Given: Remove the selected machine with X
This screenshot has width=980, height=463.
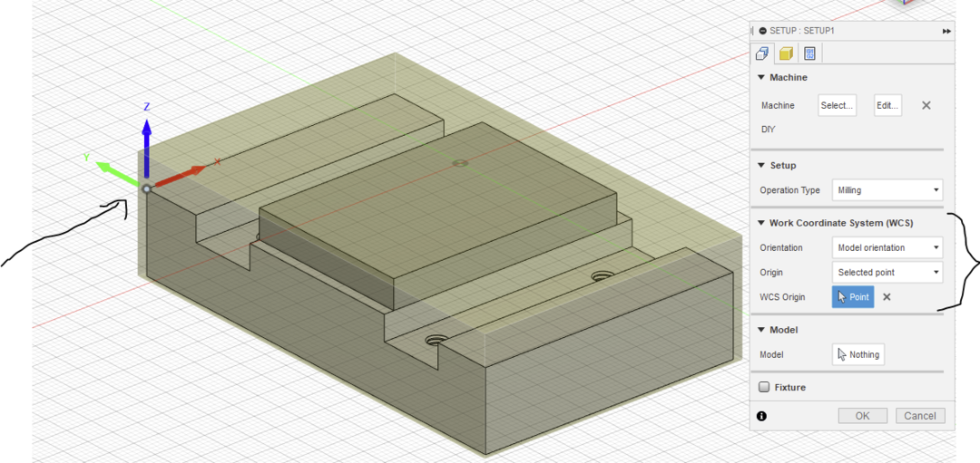Looking at the screenshot, I should point(926,105).
